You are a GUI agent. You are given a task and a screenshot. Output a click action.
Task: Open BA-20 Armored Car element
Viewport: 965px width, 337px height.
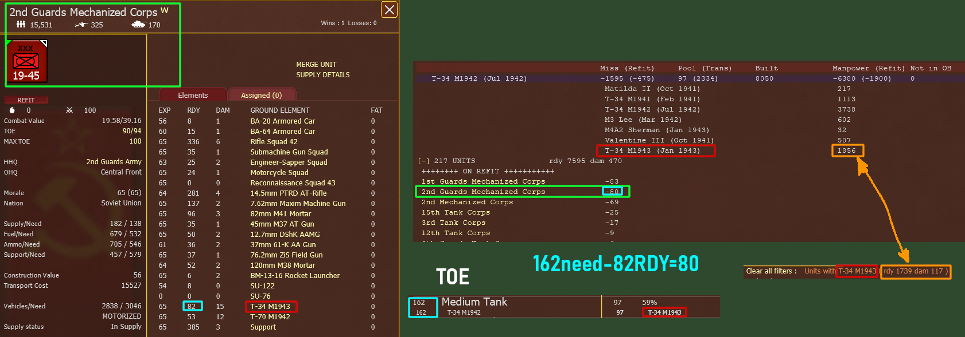pos(282,121)
